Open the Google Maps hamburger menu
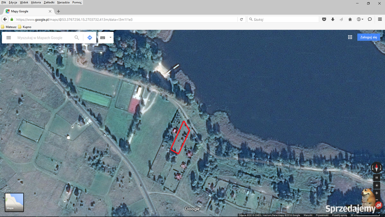 coord(8,38)
